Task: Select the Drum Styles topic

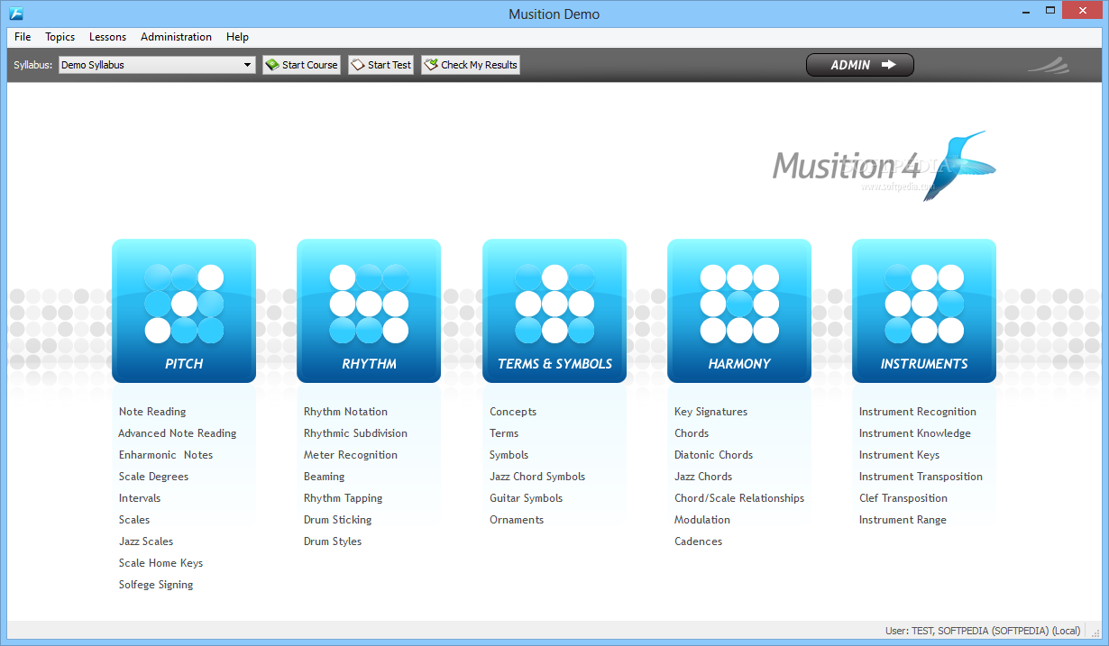Action: coord(333,541)
